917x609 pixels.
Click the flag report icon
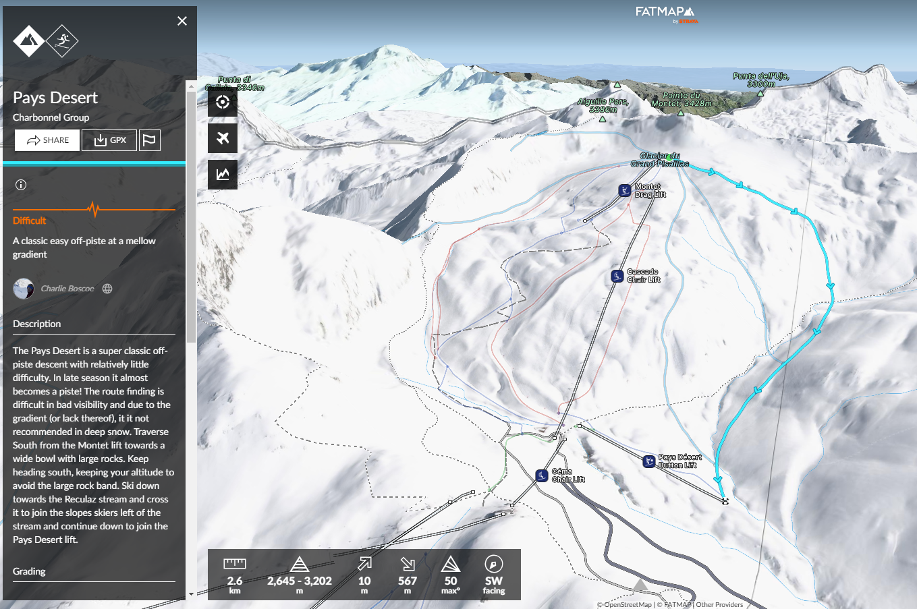(150, 140)
